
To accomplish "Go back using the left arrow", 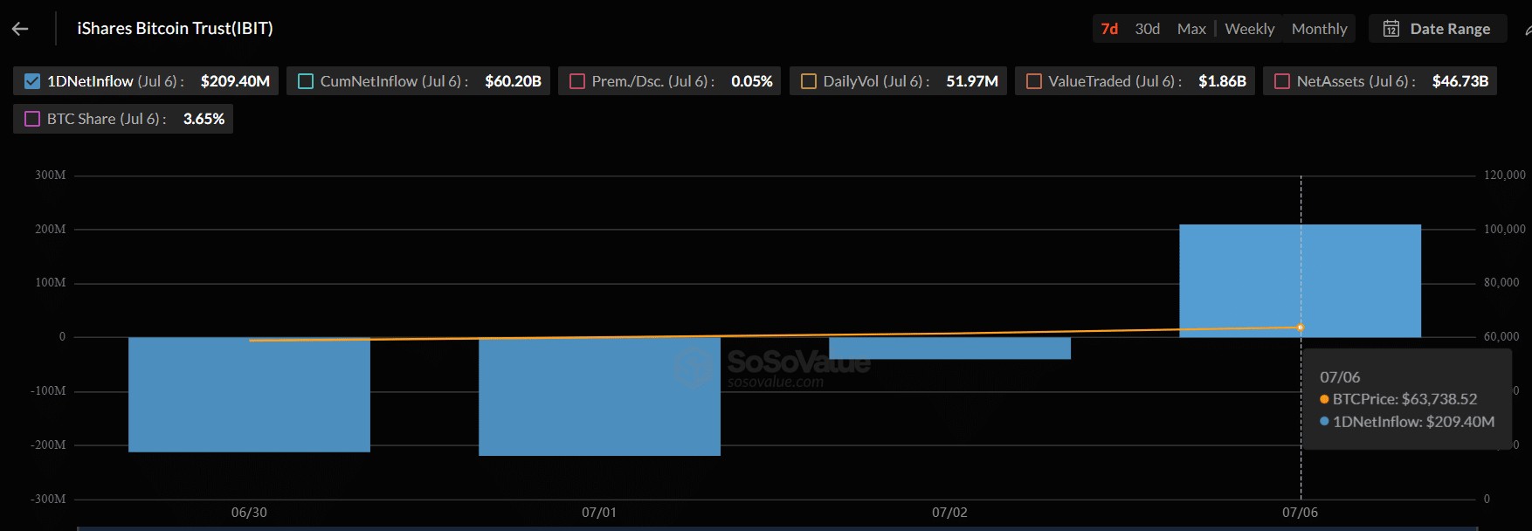I will 20,29.
